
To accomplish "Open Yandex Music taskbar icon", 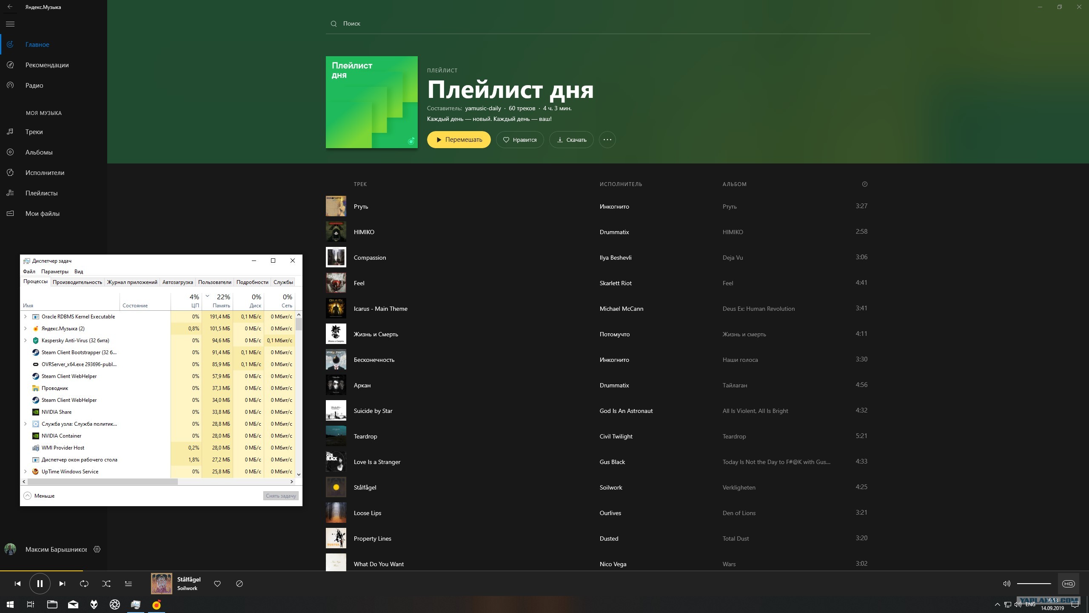I will tap(157, 604).
